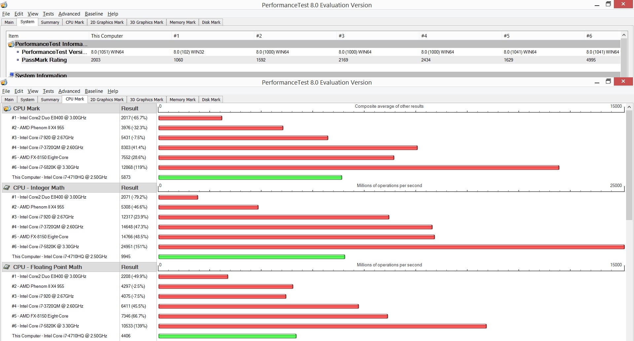Viewport: 634px width, 341px height.
Task: Select the AMD FX-8150 row in Floating Point Math
Action: [x=79, y=316]
